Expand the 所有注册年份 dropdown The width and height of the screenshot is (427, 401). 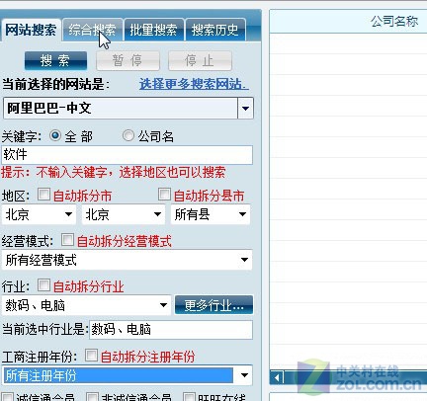click(127, 375)
